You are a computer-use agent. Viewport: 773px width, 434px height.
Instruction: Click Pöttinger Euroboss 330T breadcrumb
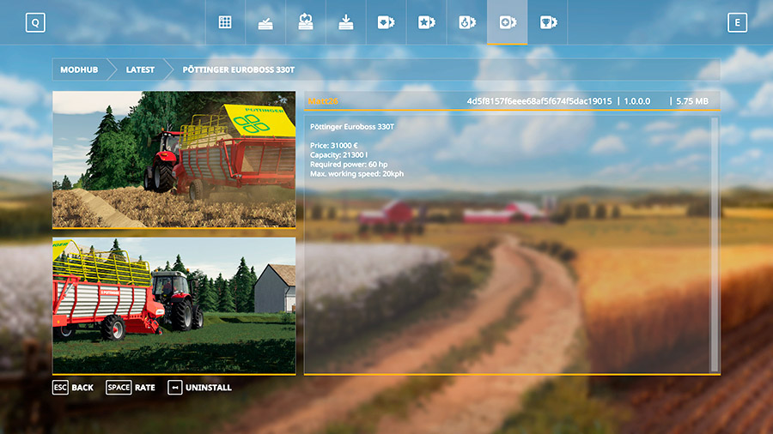(239, 69)
